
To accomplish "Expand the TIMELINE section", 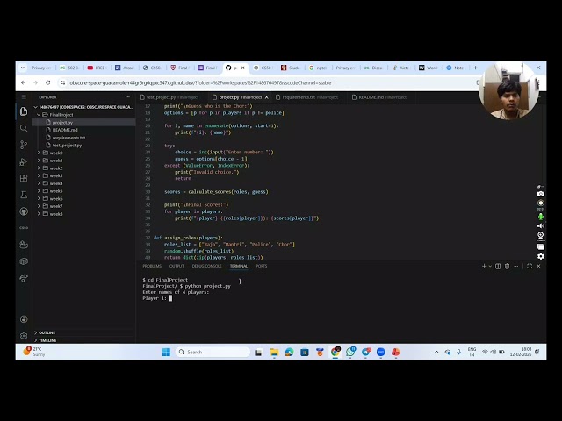I will tap(46, 340).
